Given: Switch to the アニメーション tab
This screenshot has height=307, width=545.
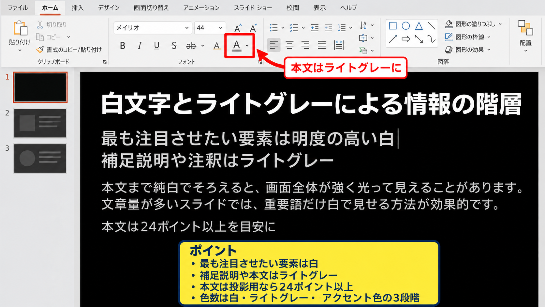Looking at the screenshot, I should [x=201, y=8].
